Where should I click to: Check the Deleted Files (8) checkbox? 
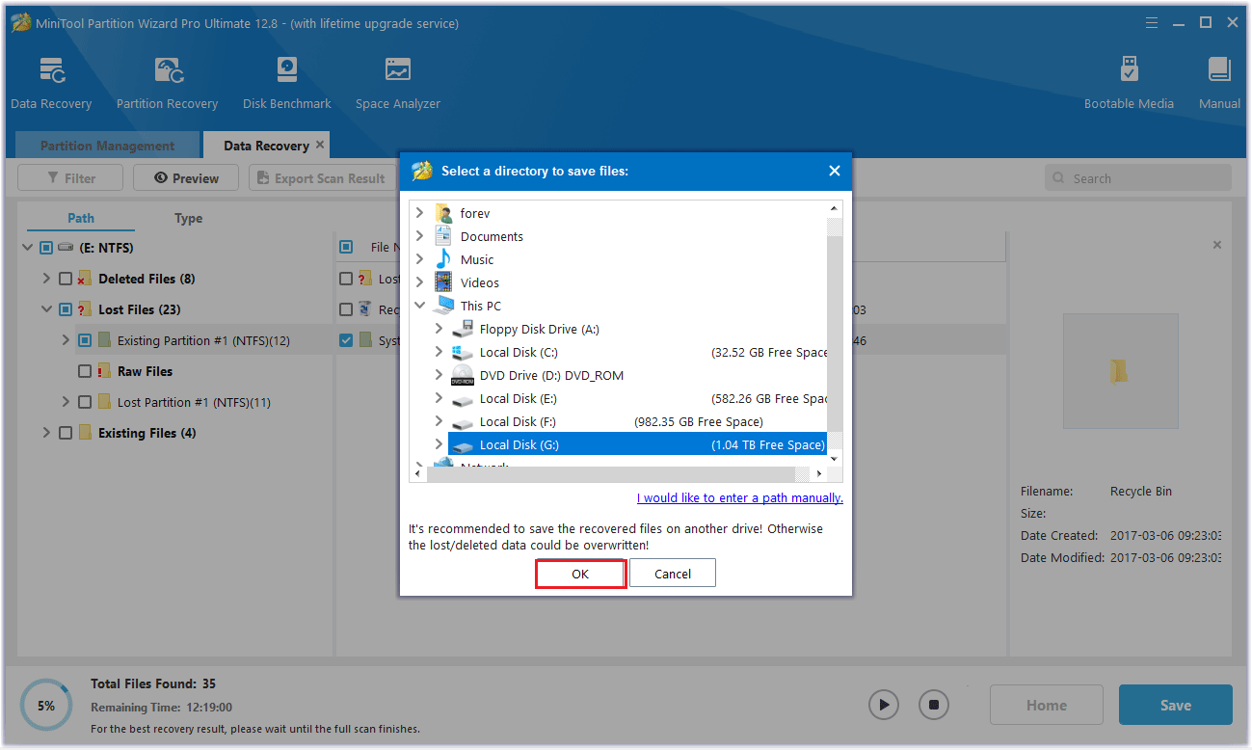[x=66, y=279]
